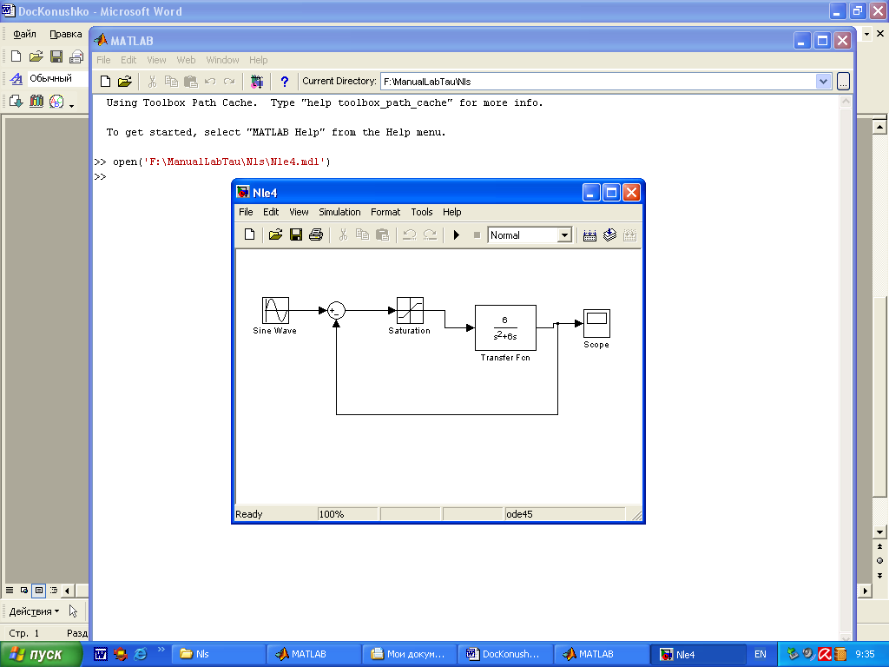Screen dimensions: 889x667
Task: Click Open file icon in MATLAB toolbar
Action: pyautogui.click(x=125, y=81)
